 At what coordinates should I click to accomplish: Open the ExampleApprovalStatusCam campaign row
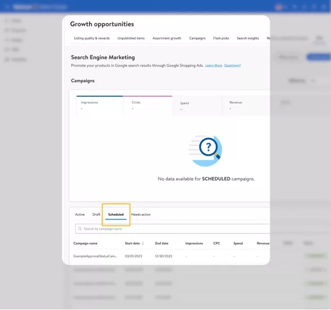point(95,256)
